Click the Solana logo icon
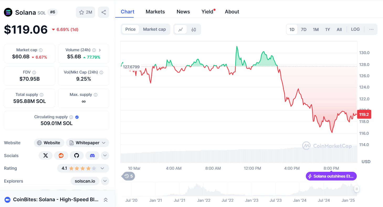This screenshot has height=207, width=383. pos(8,12)
